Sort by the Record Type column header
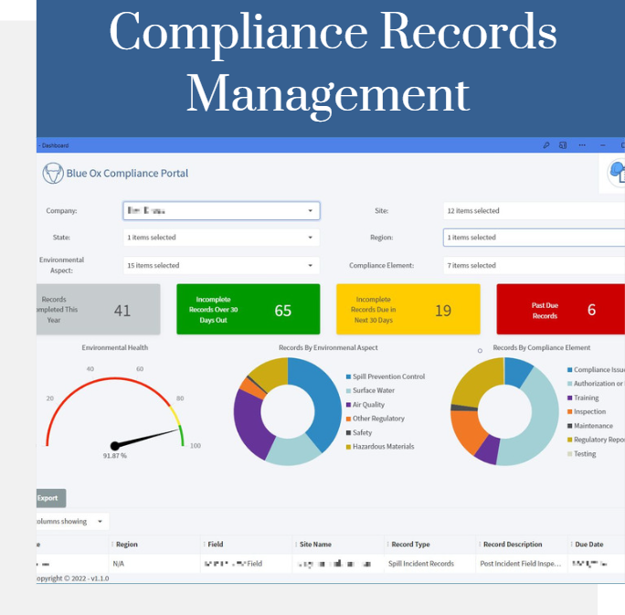Image resolution: width=625 pixels, height=615 pixels. coord(410,544)
